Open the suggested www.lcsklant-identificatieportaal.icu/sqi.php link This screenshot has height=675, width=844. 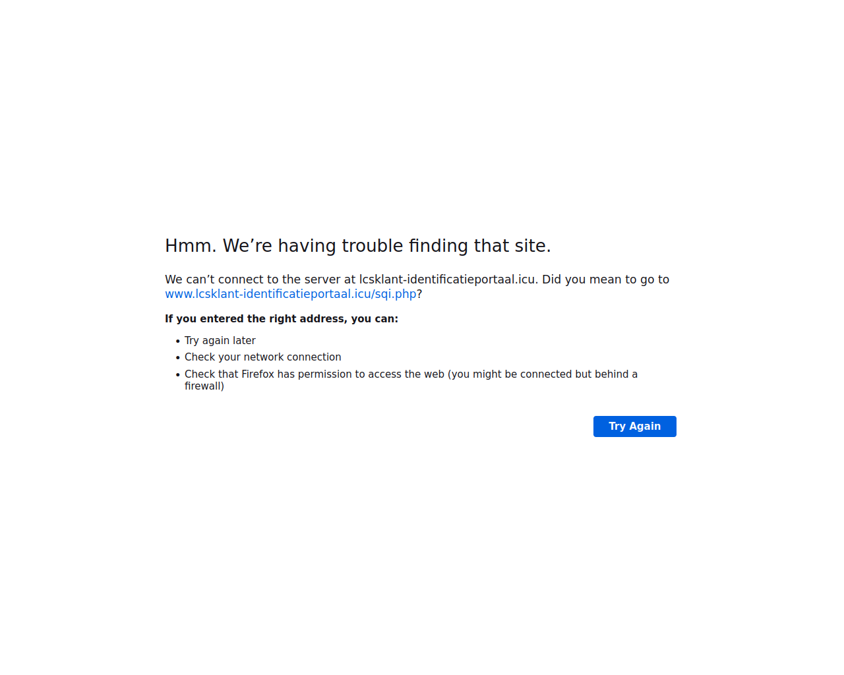coord(291,294)
